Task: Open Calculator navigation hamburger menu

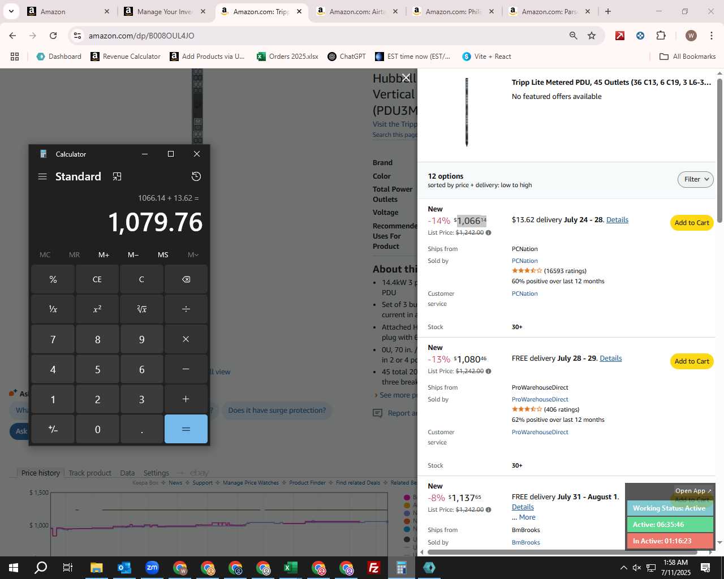Action: click(x=42, y=176)
